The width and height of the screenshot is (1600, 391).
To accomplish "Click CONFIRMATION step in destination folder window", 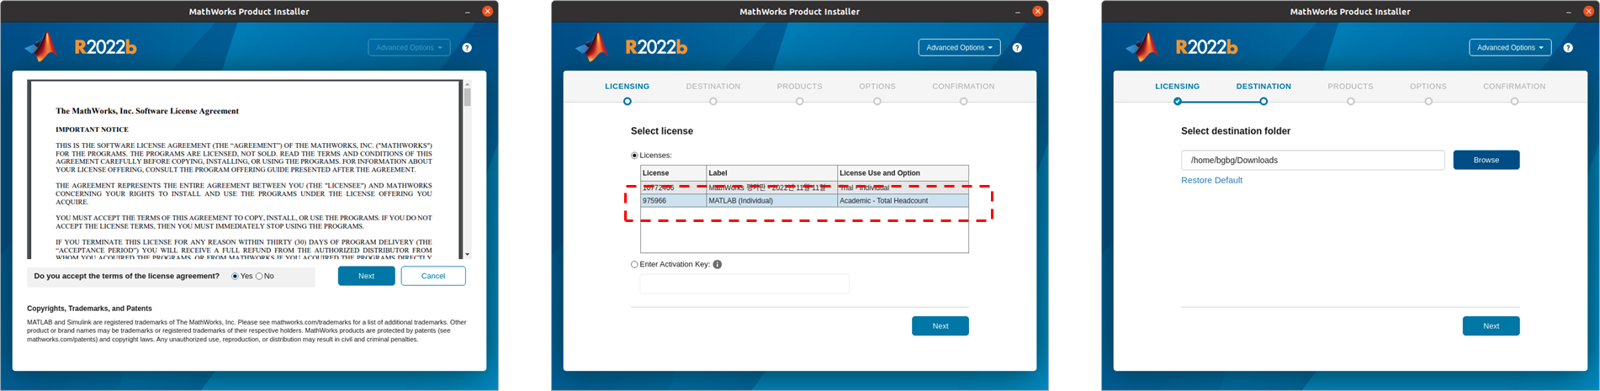I will pyautogui.click(x=1514, y=87).
